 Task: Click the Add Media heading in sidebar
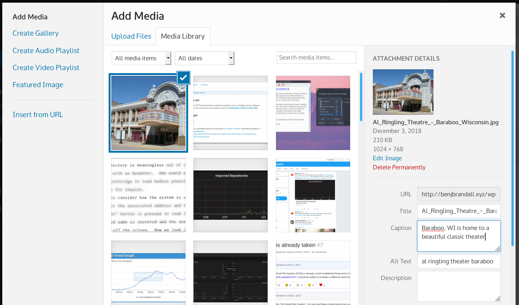pyautogui.click(x=30, y=17)
